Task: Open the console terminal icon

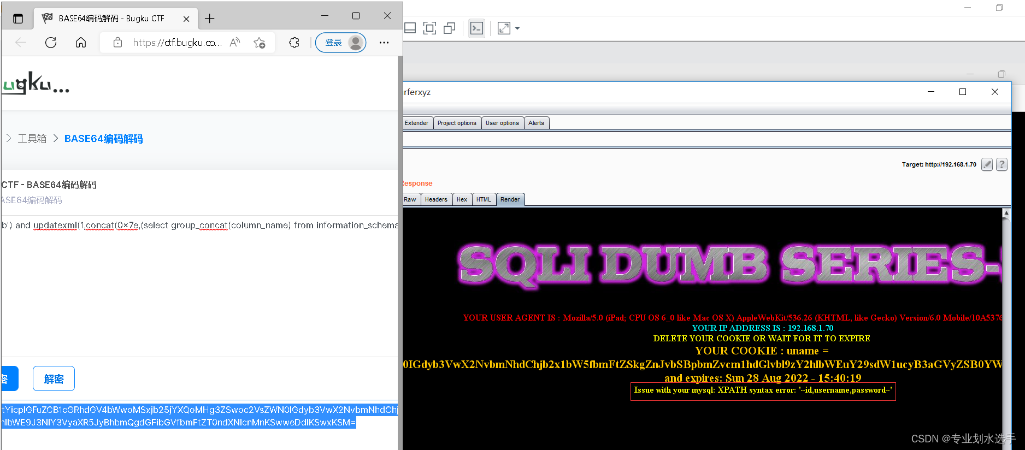Action: click(477, 28)
